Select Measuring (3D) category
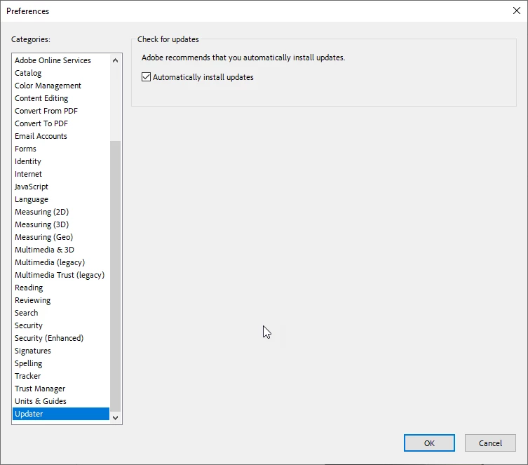 (x=61, y=224)
